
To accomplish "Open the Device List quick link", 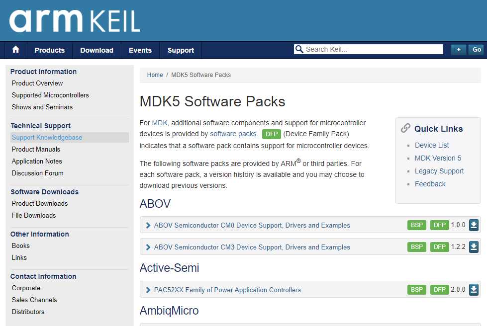I will click(432, 145).
